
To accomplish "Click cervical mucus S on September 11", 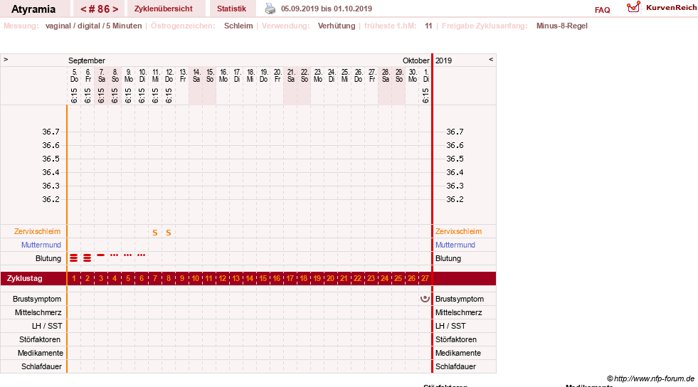I will pos(155,233).
